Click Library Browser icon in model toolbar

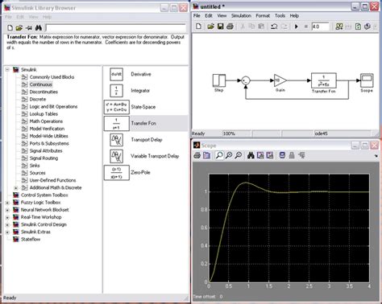[339, 27]
